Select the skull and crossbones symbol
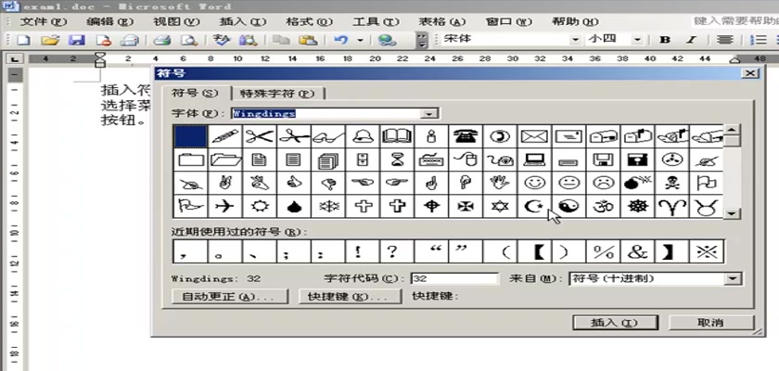The width and height of the screenshot is (779, 371). [x=671, y=183]
